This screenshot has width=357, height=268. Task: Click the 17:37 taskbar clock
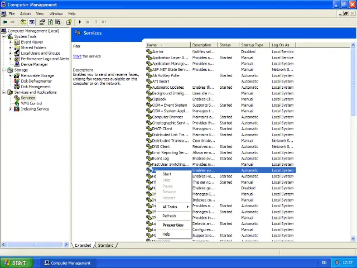pyautogui.click(x=348, y=263)
